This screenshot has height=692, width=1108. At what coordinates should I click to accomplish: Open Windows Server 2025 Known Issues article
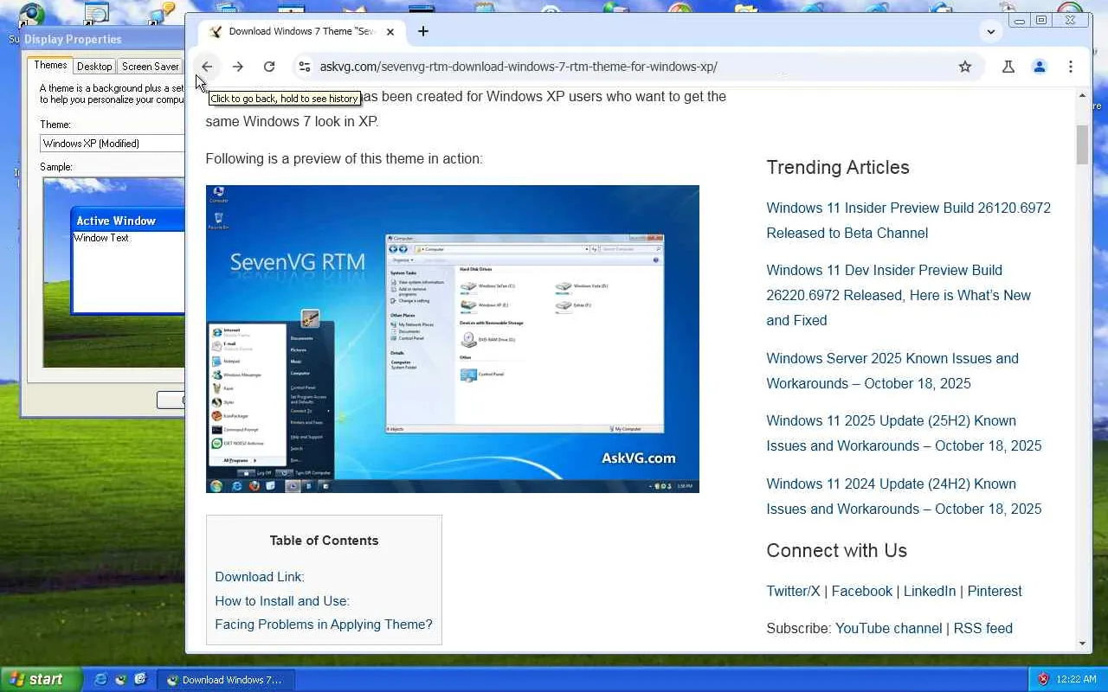click(x=892, y=371)
